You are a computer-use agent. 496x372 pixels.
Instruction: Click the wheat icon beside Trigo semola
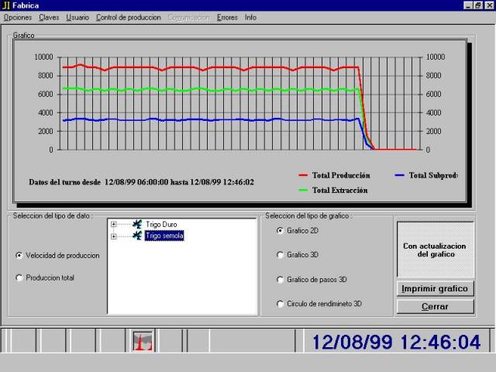coord(137,236)
